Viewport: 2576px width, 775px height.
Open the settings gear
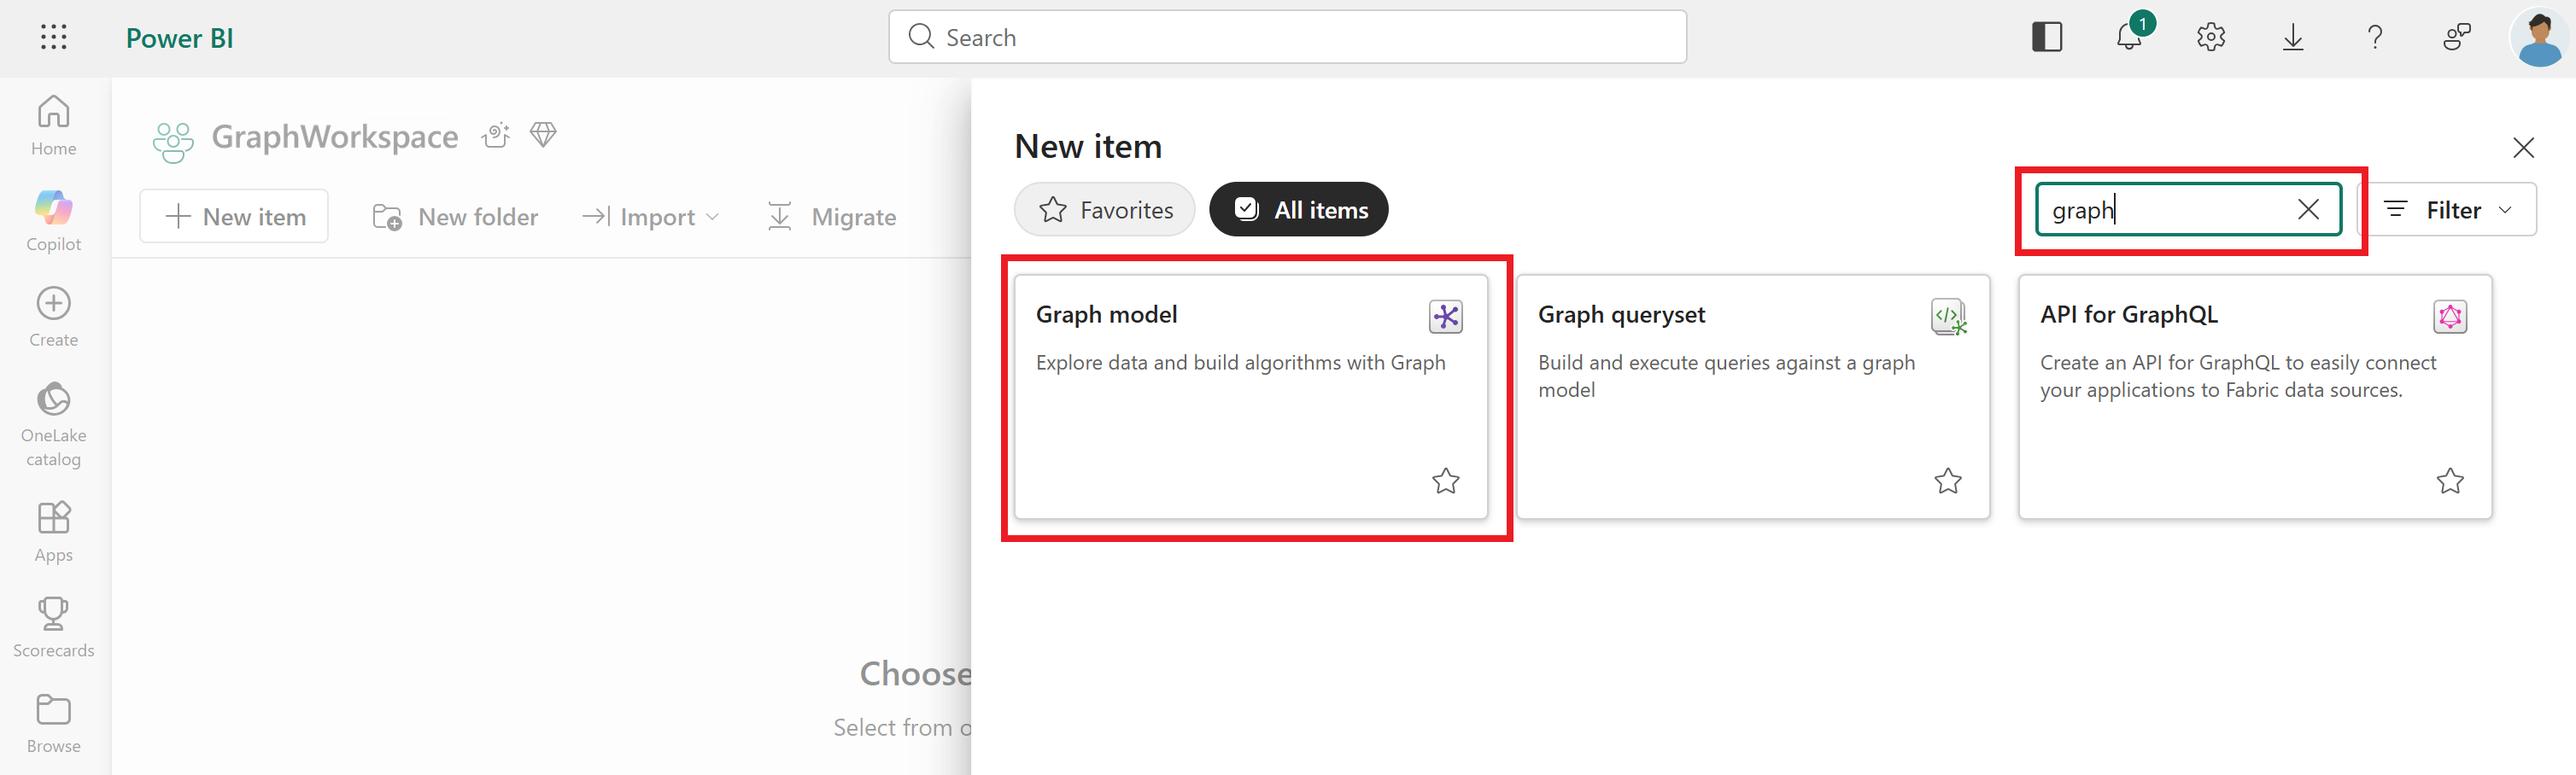coord(2211,38)
